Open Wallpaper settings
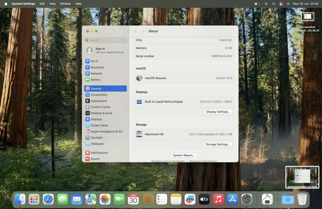The width and height of the screenshot is (322, 209). pos(105,144)
